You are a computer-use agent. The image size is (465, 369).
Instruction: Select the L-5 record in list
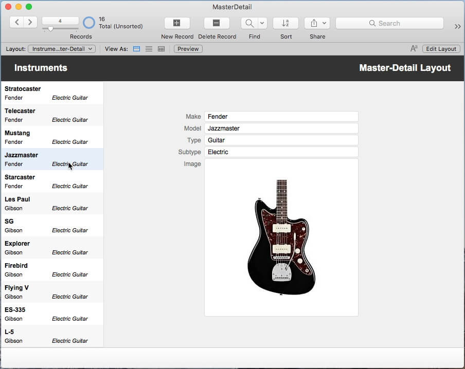pos(52,336)
